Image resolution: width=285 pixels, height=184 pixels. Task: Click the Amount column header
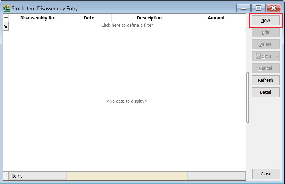point(216,18)
